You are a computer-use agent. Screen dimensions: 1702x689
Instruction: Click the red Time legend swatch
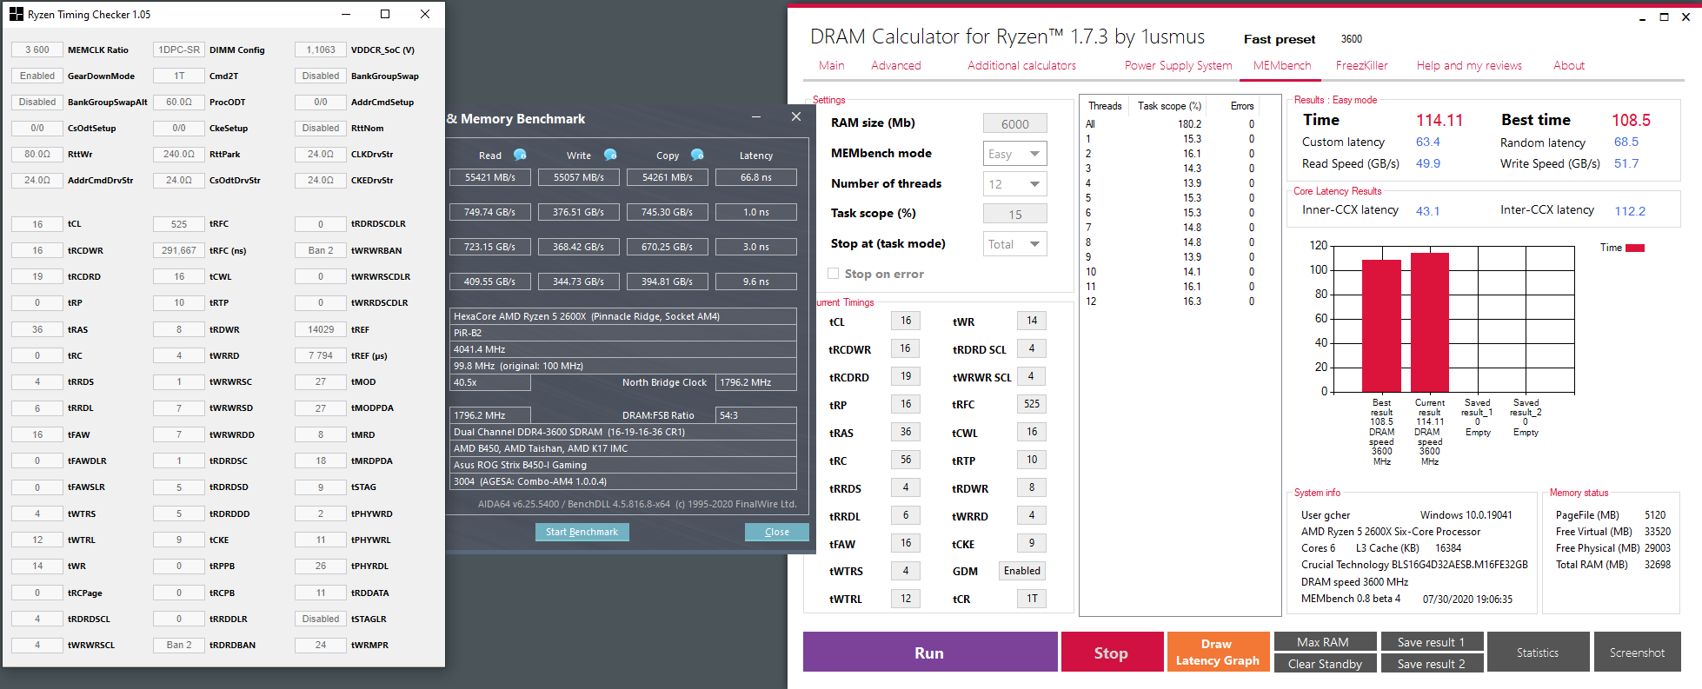click(x=1635, y=248)
